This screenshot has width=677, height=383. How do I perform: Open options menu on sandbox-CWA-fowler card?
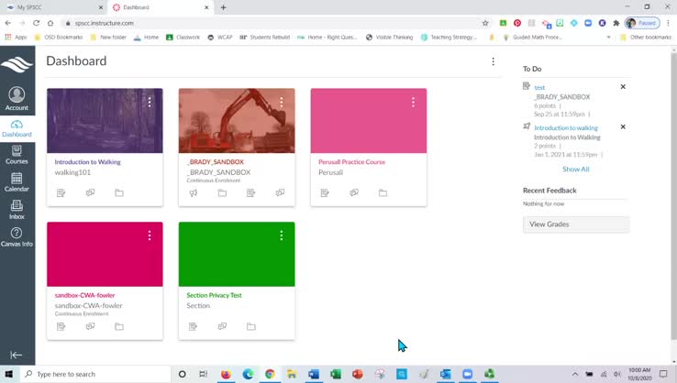click(150, 235)
